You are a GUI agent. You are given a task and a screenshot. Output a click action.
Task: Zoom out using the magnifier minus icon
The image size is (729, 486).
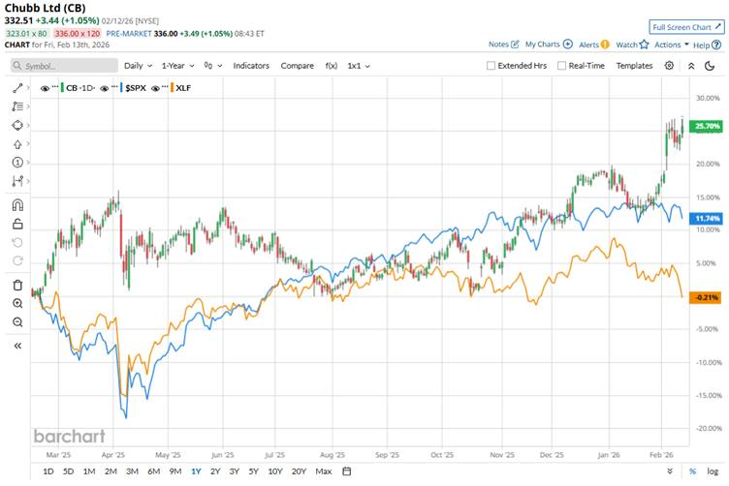coord(17,321)
